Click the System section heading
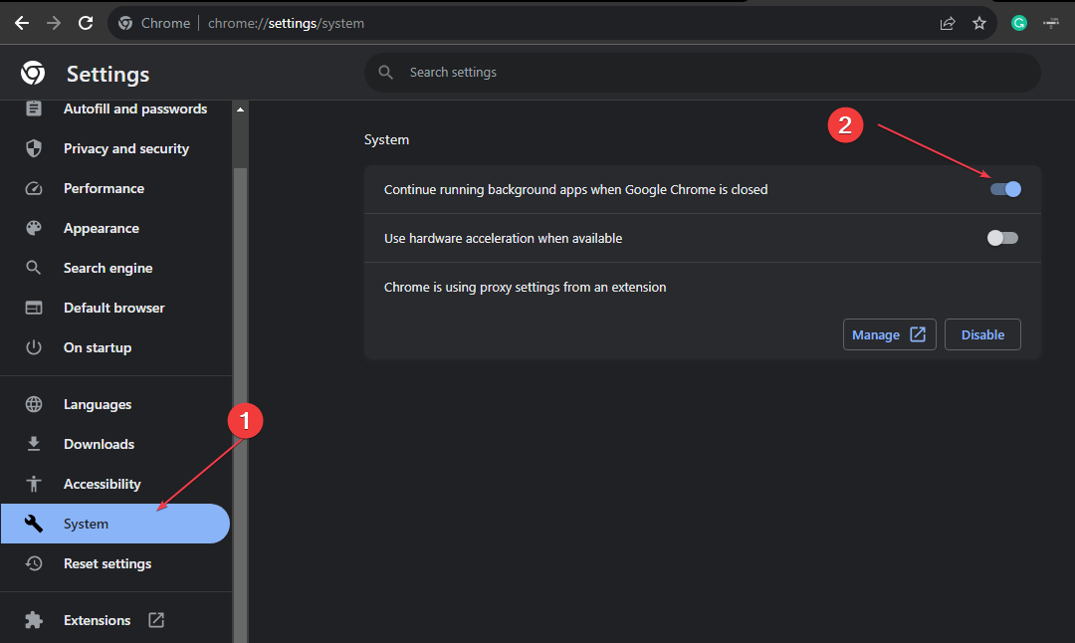This screenshot has width=1075, height=643. coord(386,139)
